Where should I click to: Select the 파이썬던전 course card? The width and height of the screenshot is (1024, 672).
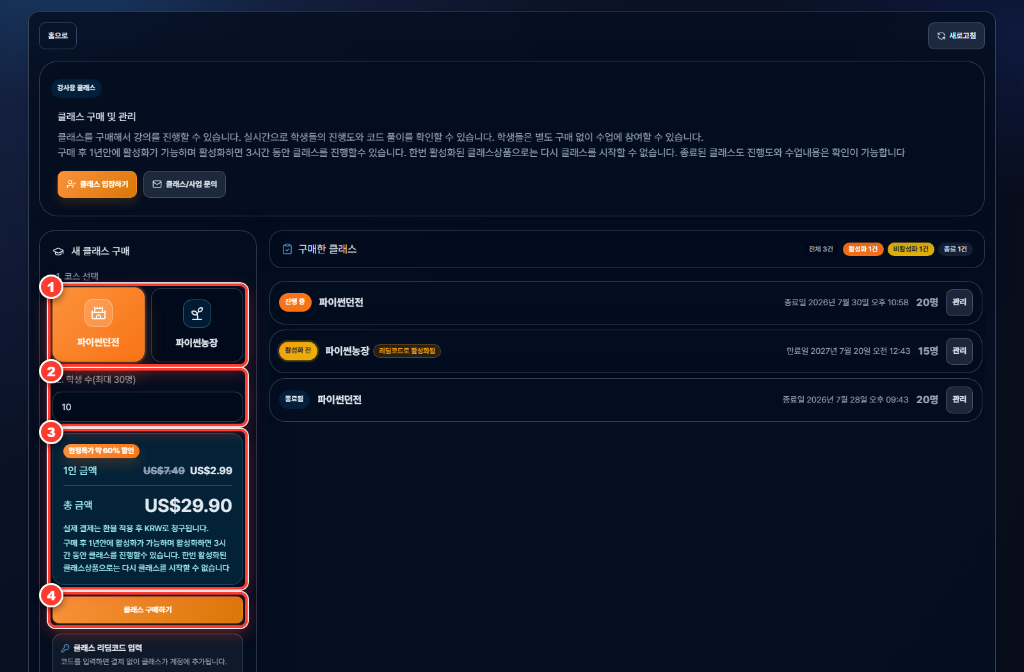click(99, 324)
